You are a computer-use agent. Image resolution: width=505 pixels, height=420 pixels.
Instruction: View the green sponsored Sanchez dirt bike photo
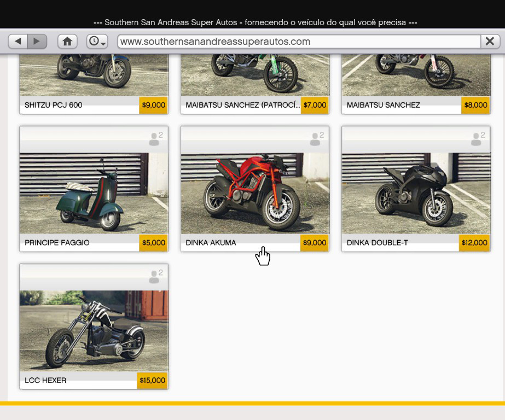pyautogui.click(x=255, y=75)
